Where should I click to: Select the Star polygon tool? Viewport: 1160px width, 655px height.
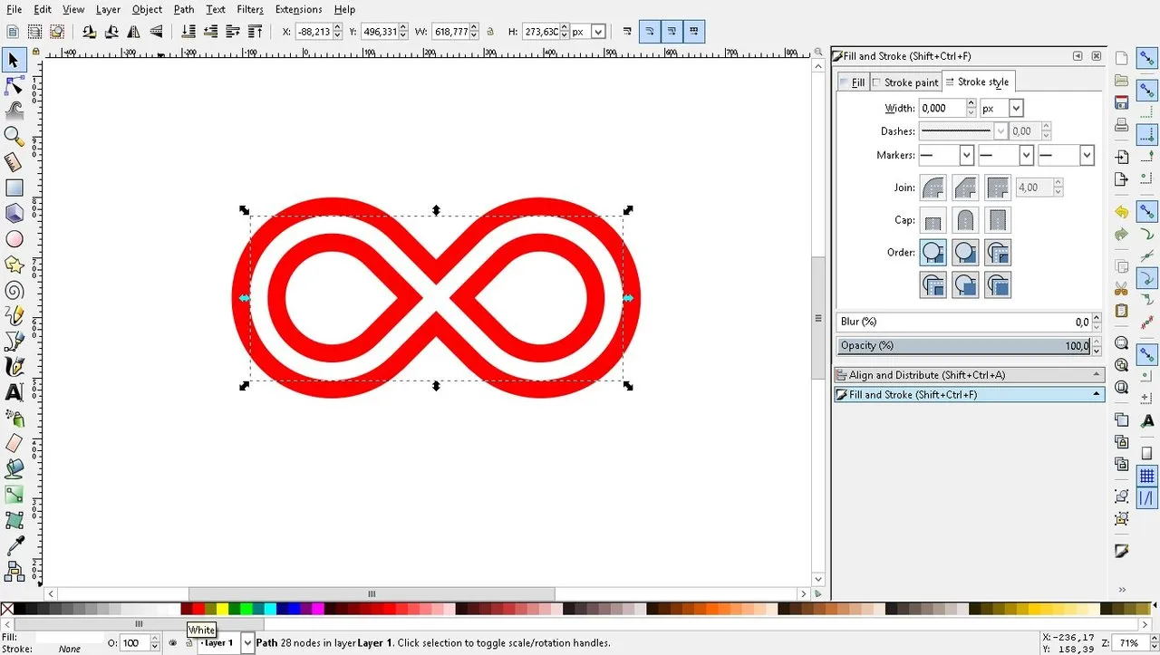coord(14,265)
